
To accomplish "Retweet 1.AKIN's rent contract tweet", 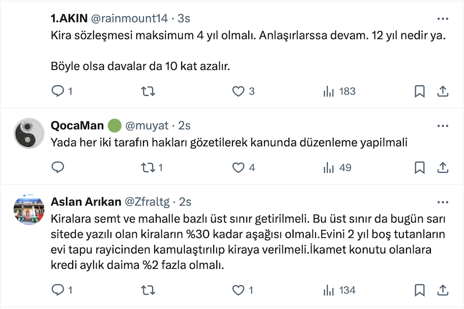I will point(148,91).
